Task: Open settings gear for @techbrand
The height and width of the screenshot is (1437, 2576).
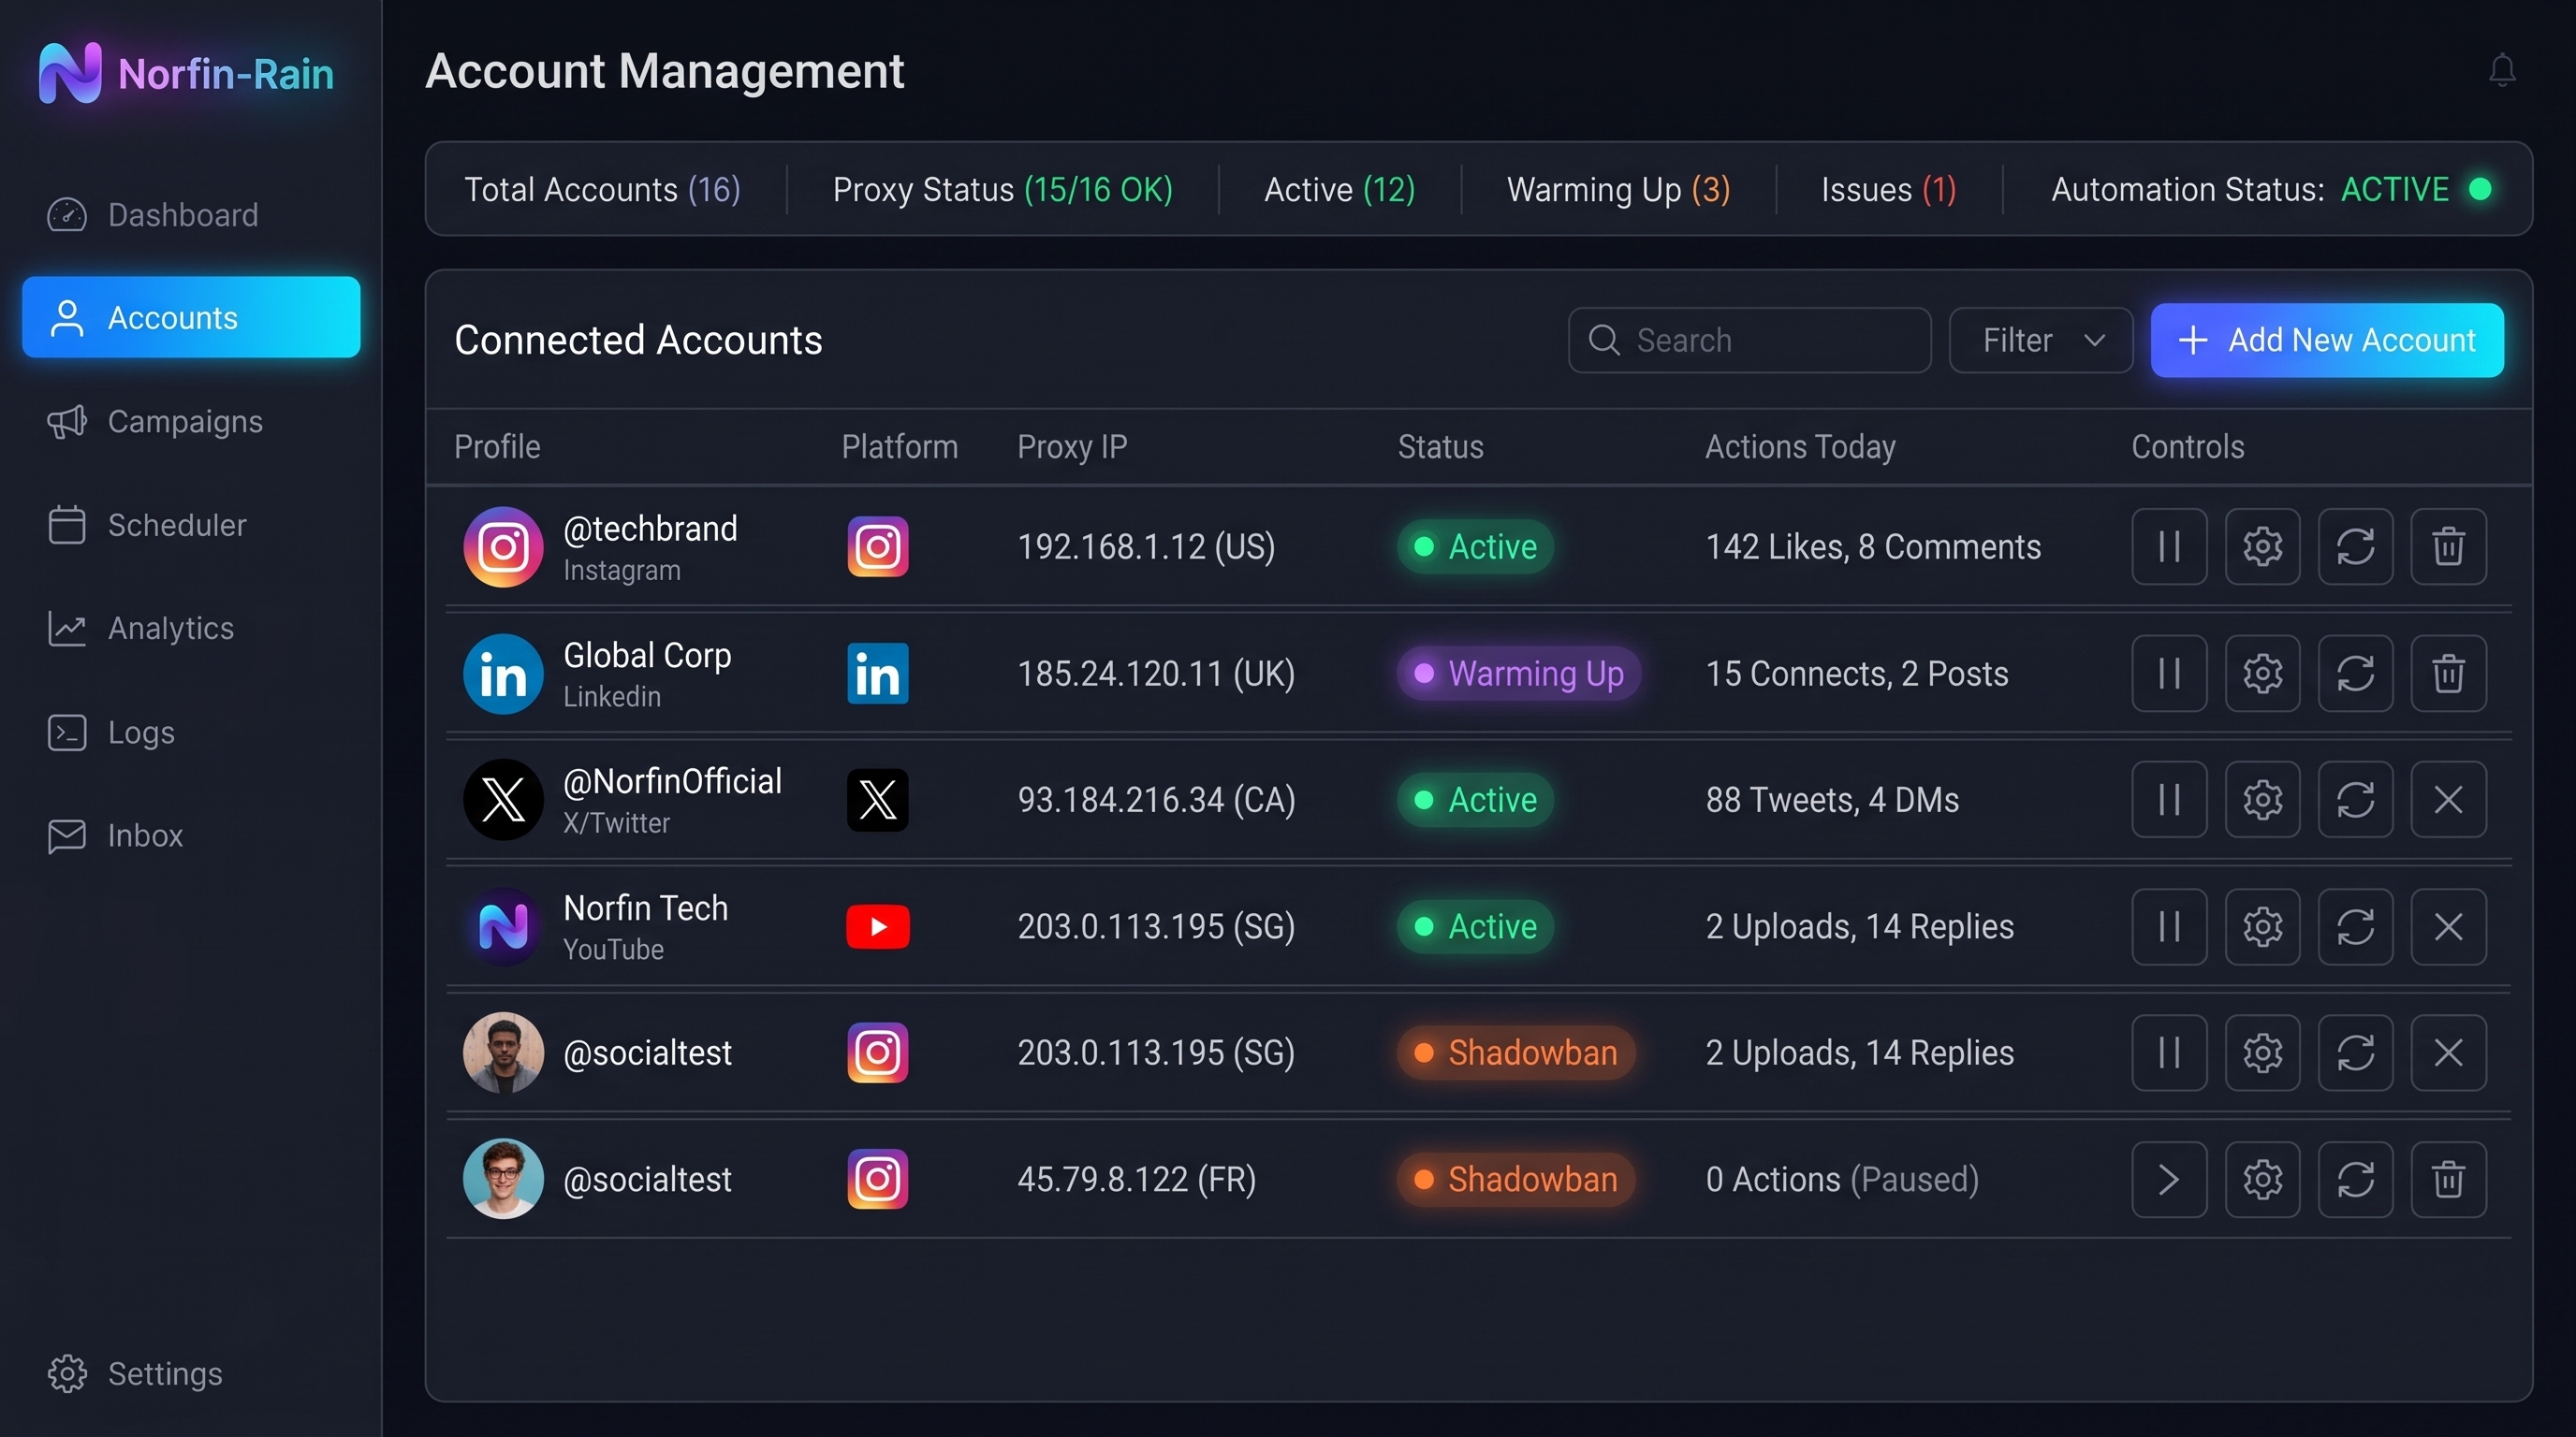Action: 2262,546
